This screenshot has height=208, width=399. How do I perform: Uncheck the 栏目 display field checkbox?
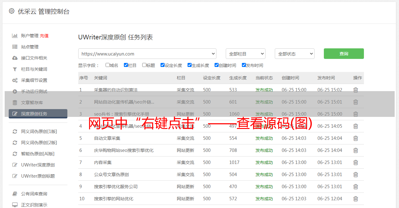[x=126, y=65]
